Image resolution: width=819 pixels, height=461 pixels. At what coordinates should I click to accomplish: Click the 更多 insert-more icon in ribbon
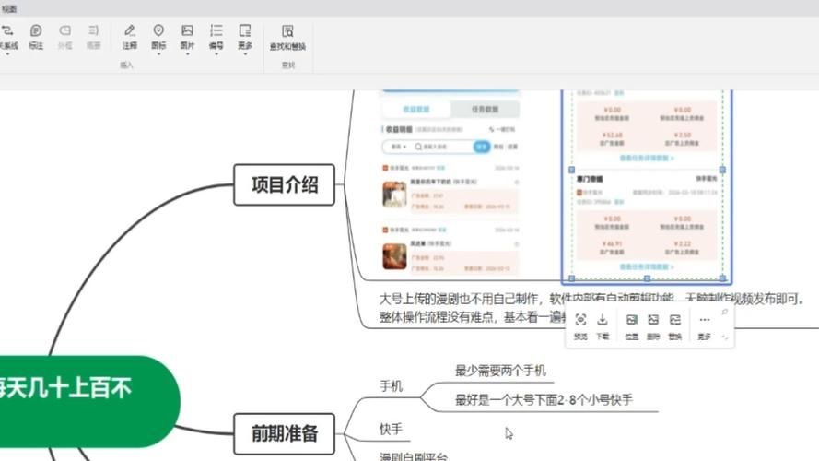coord(245,30)
